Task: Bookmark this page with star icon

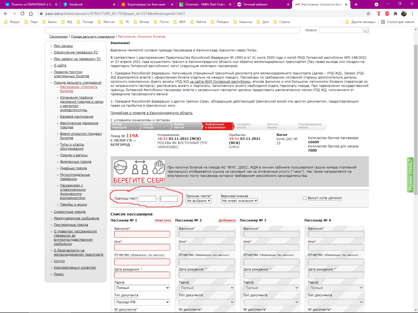Action: tap(368, 14)
